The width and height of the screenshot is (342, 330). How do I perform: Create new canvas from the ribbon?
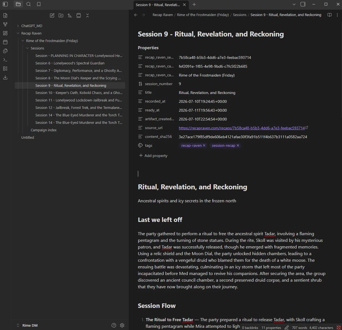5,33
